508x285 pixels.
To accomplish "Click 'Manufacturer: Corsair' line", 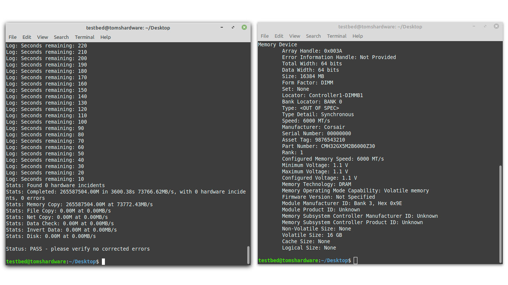I will point(314,127).
